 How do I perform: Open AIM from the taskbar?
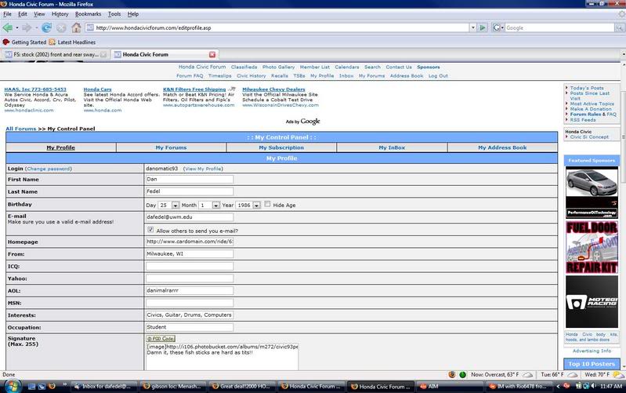tap(449, 386)
